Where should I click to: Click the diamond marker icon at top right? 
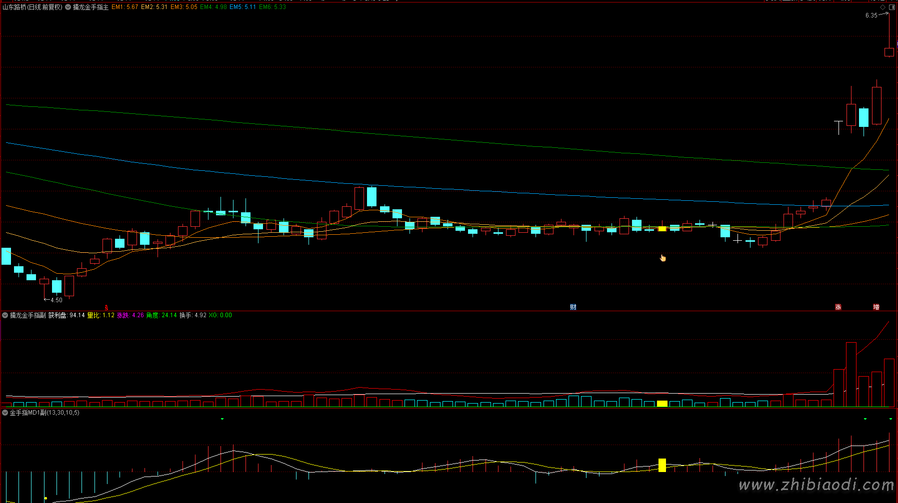[882, 7]
